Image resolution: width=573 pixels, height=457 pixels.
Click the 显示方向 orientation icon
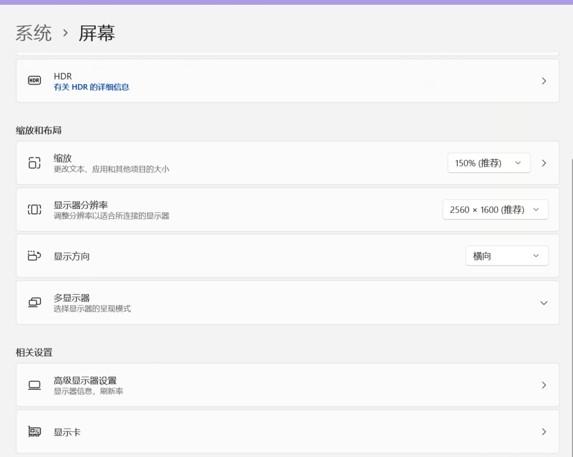[x=34, y=256]
